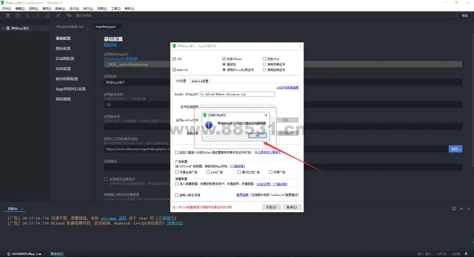Toggle the Android checkbox
The width and height of the screenshot is (474, 257).
point(174,70)
